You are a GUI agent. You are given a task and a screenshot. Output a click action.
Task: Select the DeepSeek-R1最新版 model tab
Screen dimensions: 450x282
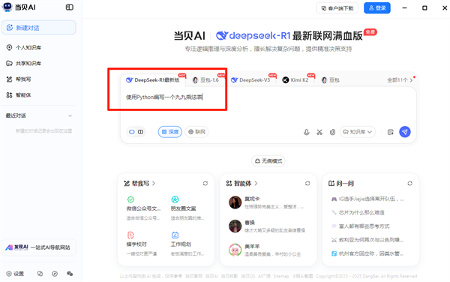[153, 80]
